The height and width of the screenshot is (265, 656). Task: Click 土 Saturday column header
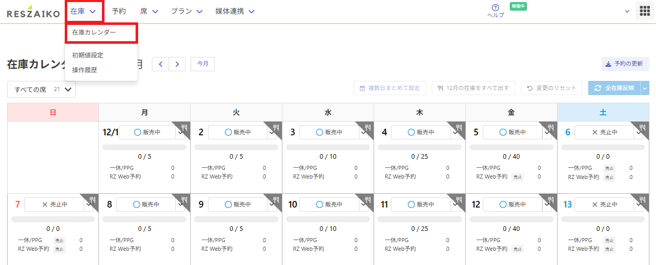[603, 112]
